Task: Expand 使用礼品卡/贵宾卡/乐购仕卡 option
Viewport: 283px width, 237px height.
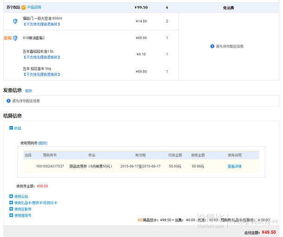Action: click(x=33, y=203)
